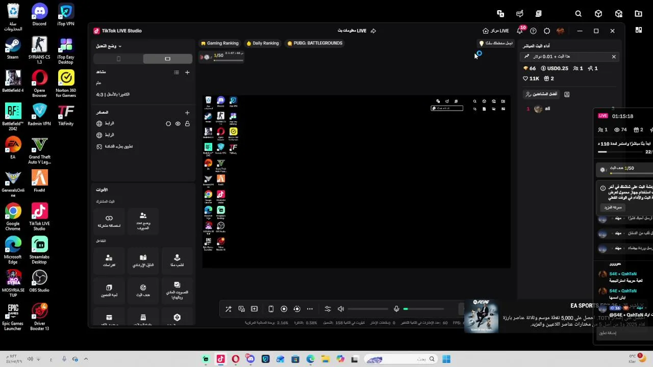Adjust the speaker volume slider
Screen dimensions: 653x367
[x=367, y=309]
